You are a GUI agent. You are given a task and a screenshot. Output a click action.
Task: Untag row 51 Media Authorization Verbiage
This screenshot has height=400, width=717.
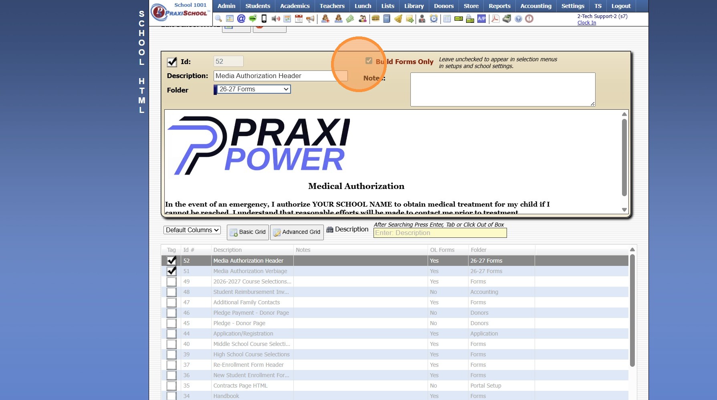[x=172, y=271]
